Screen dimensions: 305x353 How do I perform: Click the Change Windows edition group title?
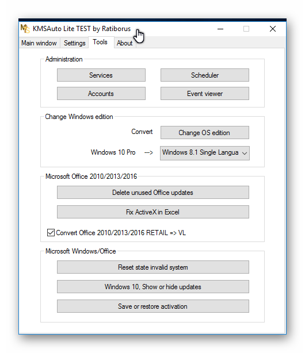click(x=79, y=117)
